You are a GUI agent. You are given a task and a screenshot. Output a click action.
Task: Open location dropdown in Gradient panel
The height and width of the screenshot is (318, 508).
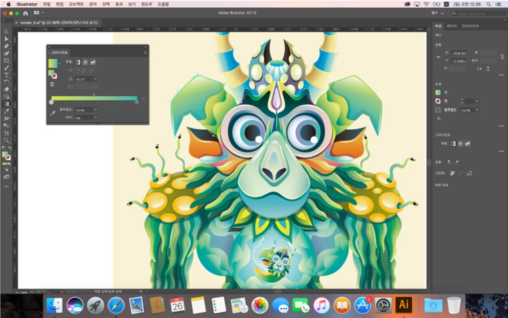(96, 118)
